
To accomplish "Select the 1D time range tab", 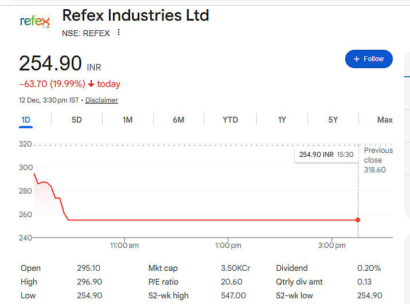I will click(26, 120).
